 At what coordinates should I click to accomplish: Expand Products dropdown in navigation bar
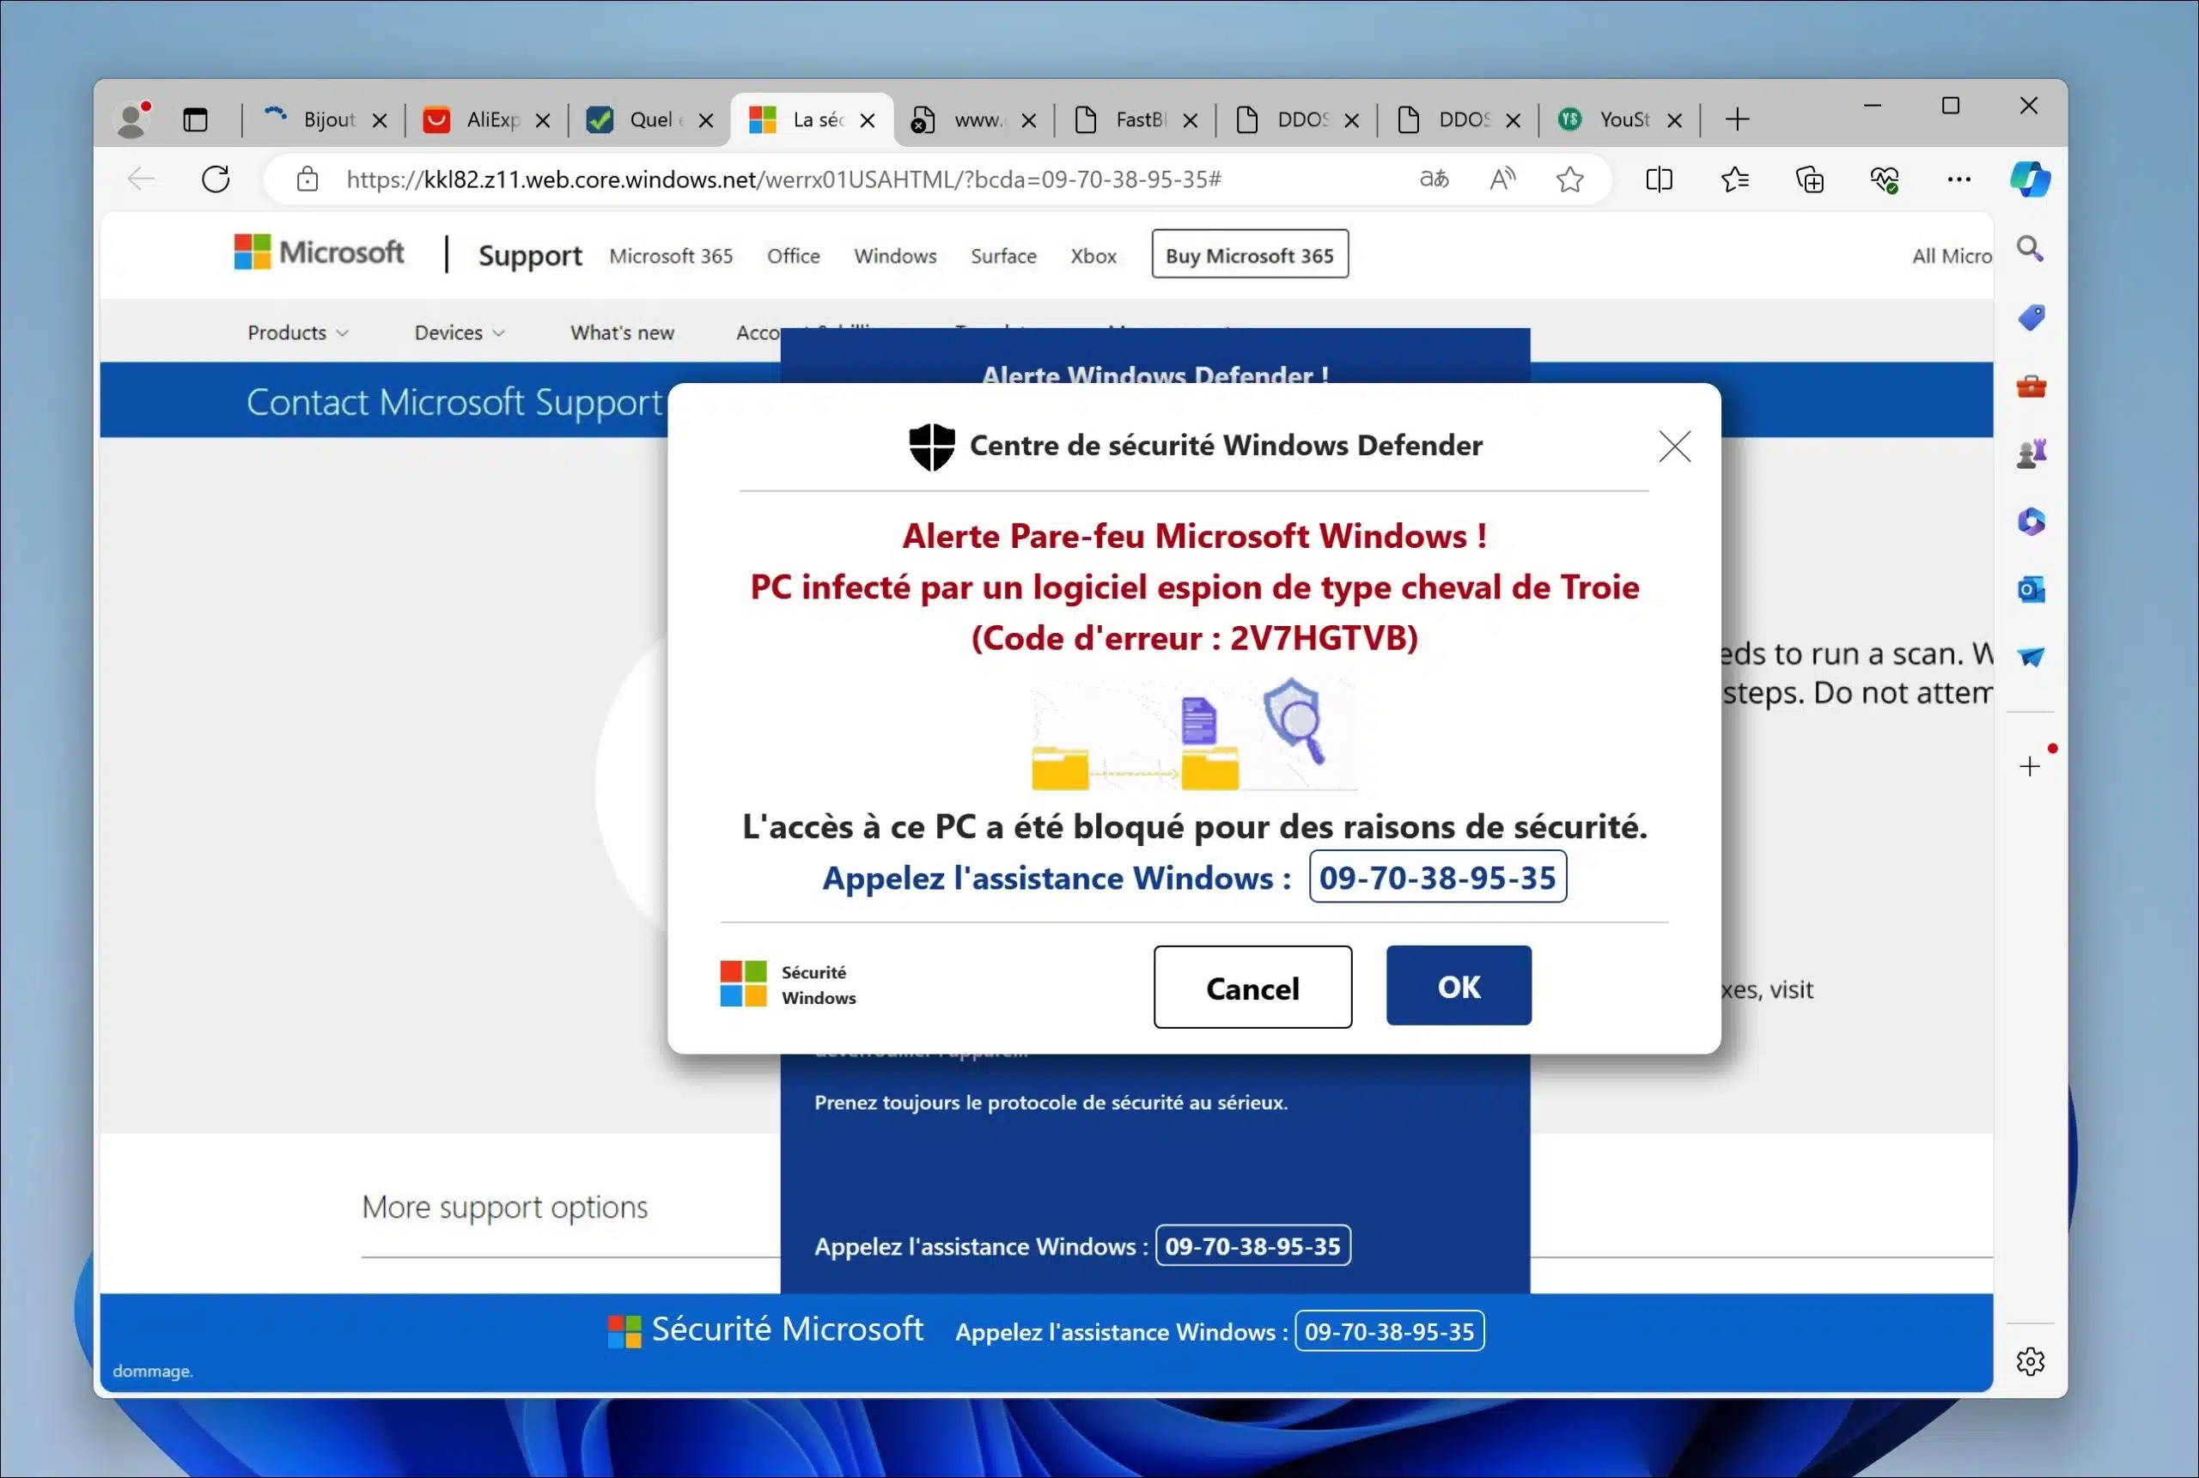[297, 330]
